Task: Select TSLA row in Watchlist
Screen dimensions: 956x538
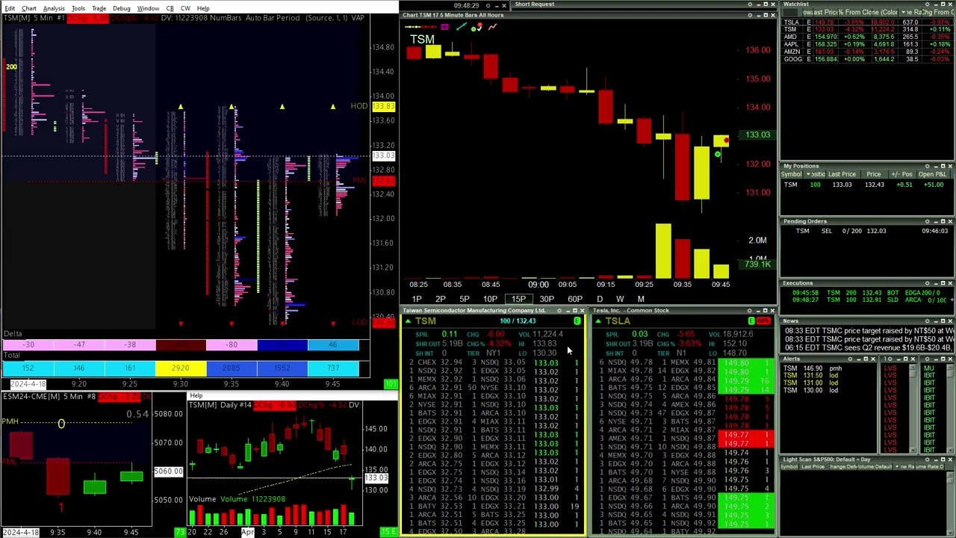Action: tap(866, 22)
